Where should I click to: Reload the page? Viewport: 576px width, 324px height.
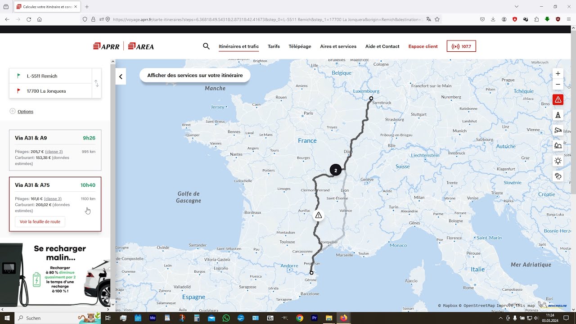[29, 19]
